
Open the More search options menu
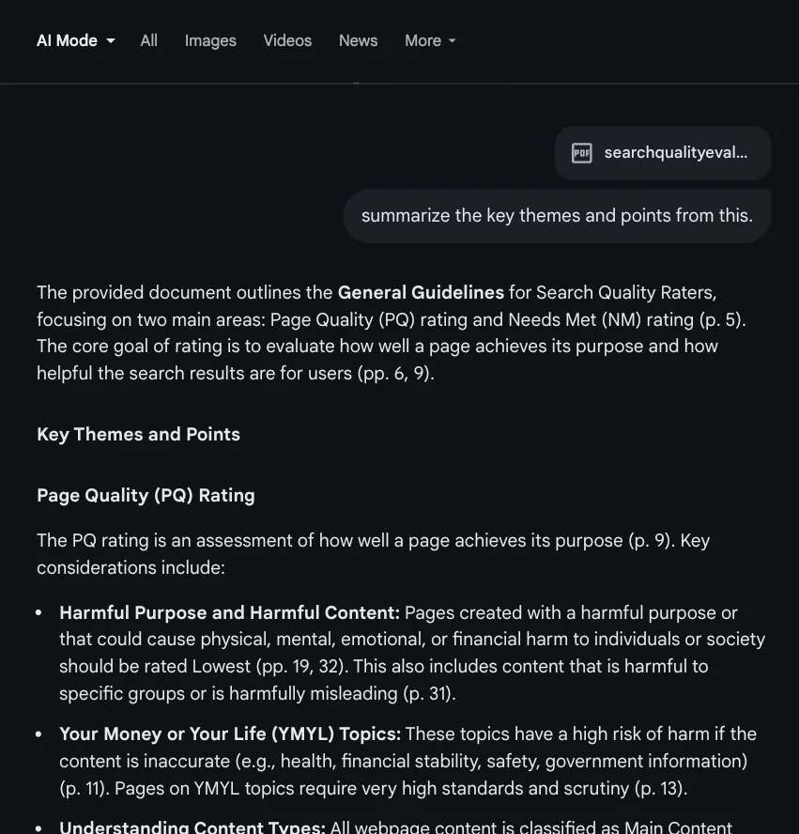pyautogui.click(x=423, y=40)
